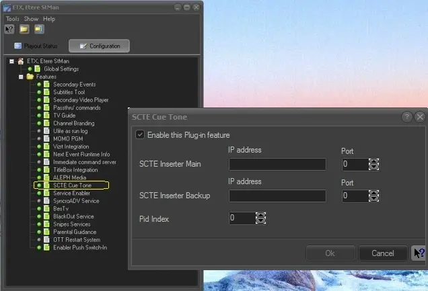Collapse the Features tree node
428x291 pixels.
[x=21, y=77]
